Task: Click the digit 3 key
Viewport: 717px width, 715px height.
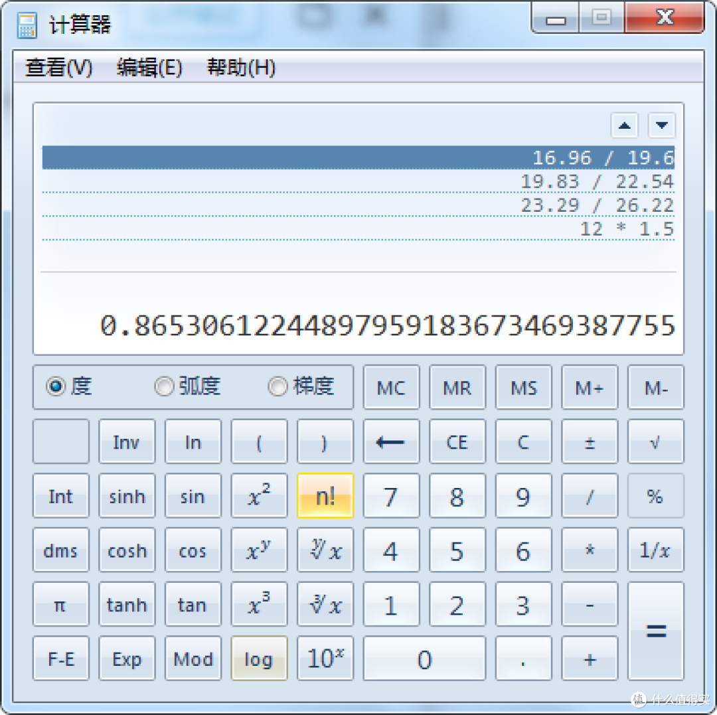Action: 524,604
